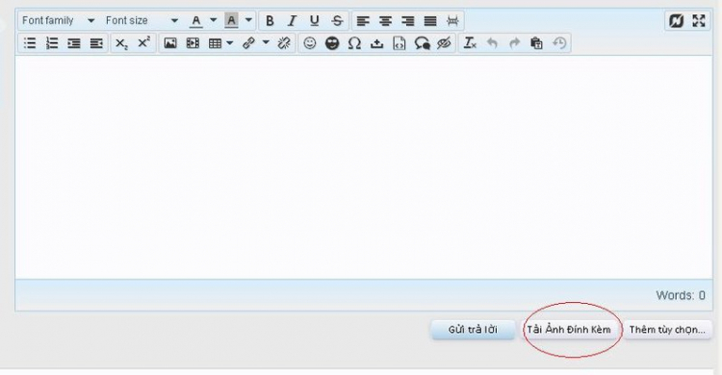Click inside the message text area
The height and width of the screenshot is (375, 722).
(x=364, y=167)
